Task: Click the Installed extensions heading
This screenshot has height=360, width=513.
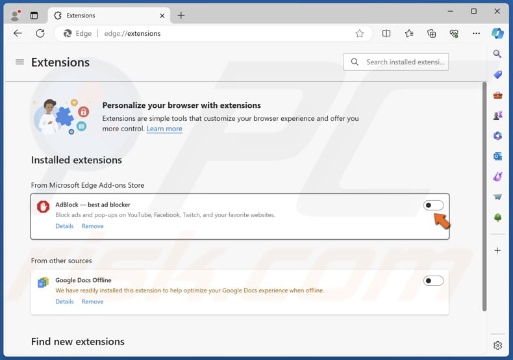Action: 76,160
